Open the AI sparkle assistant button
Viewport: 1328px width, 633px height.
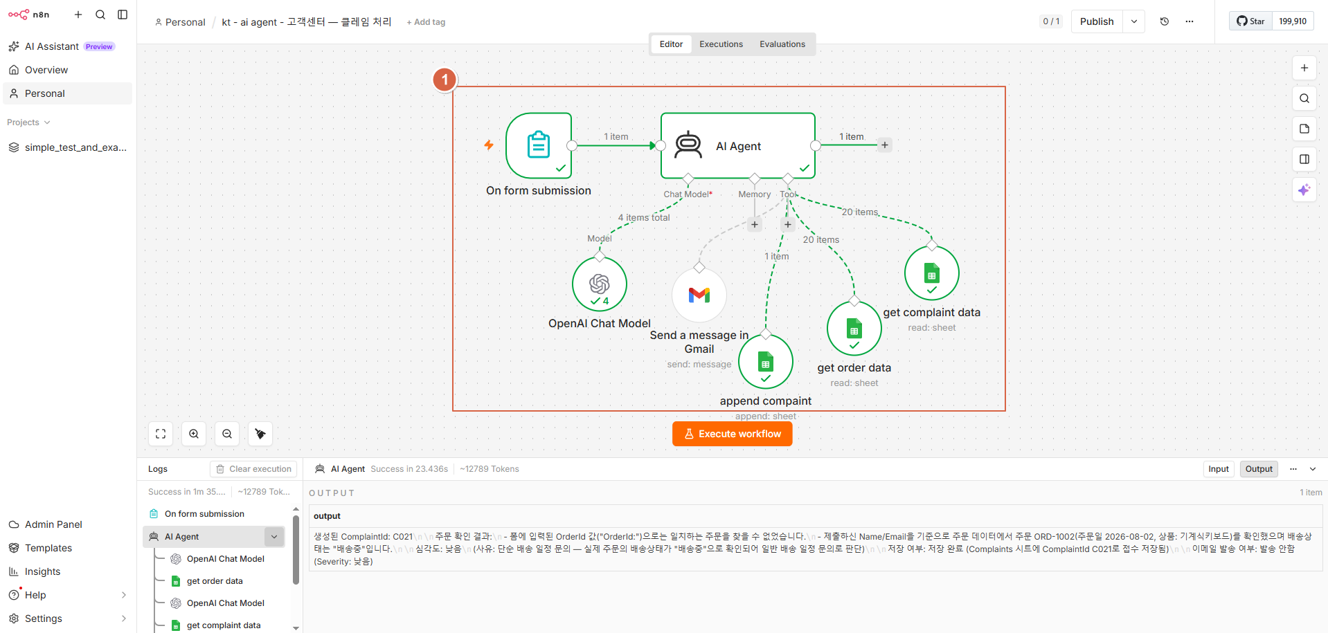point(1304,190)
